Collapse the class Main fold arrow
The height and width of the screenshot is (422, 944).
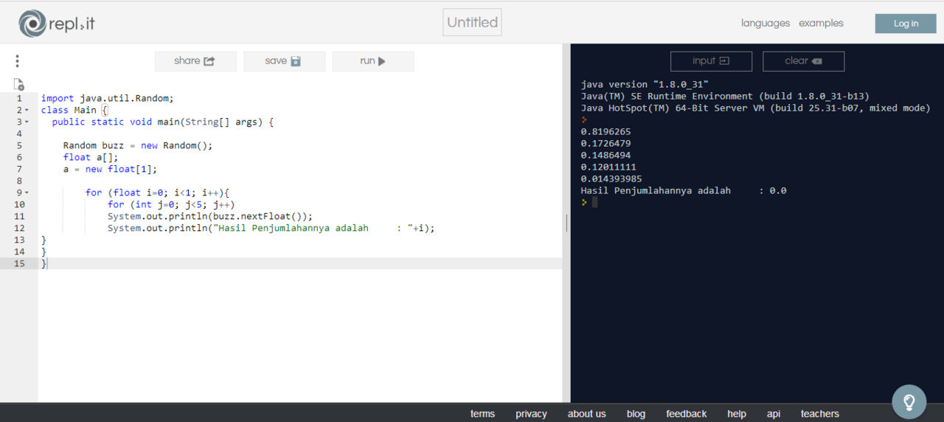tap(27, 111)
